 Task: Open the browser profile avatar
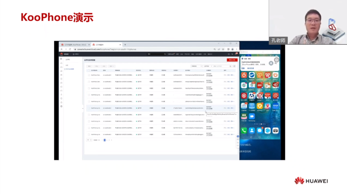coord(232,49)
